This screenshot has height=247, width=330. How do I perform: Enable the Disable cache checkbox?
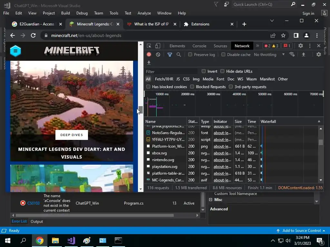(223, 55)
